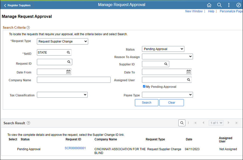Click the Search Criteria help icon
Screen dimensions: 243x160
point(28,27)
